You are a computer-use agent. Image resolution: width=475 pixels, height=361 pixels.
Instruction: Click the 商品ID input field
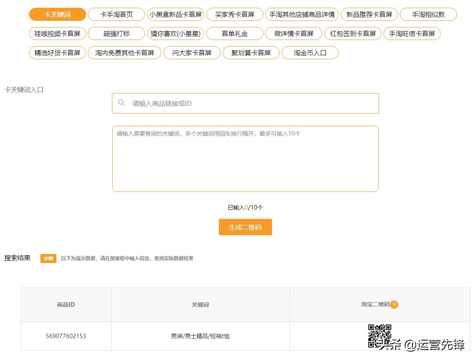point(245,103)
